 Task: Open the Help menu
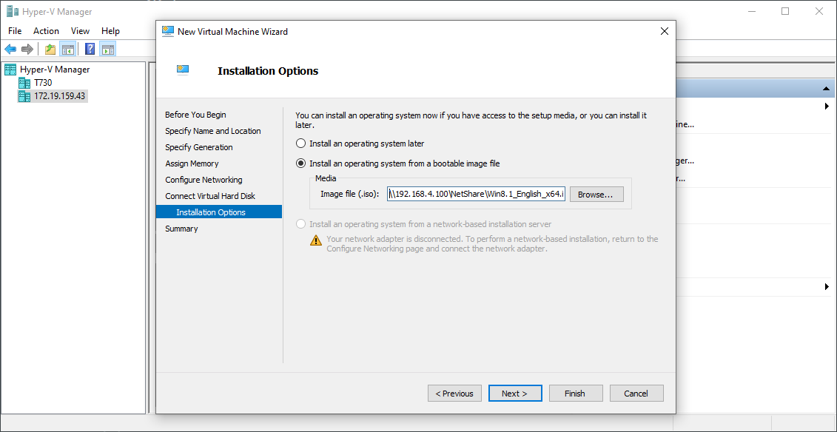tap(110, 31)
